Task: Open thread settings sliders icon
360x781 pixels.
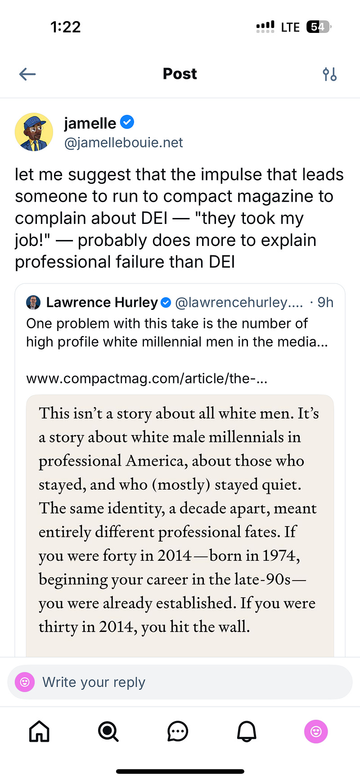Action: pyautogui.click(x=329, y=74)
